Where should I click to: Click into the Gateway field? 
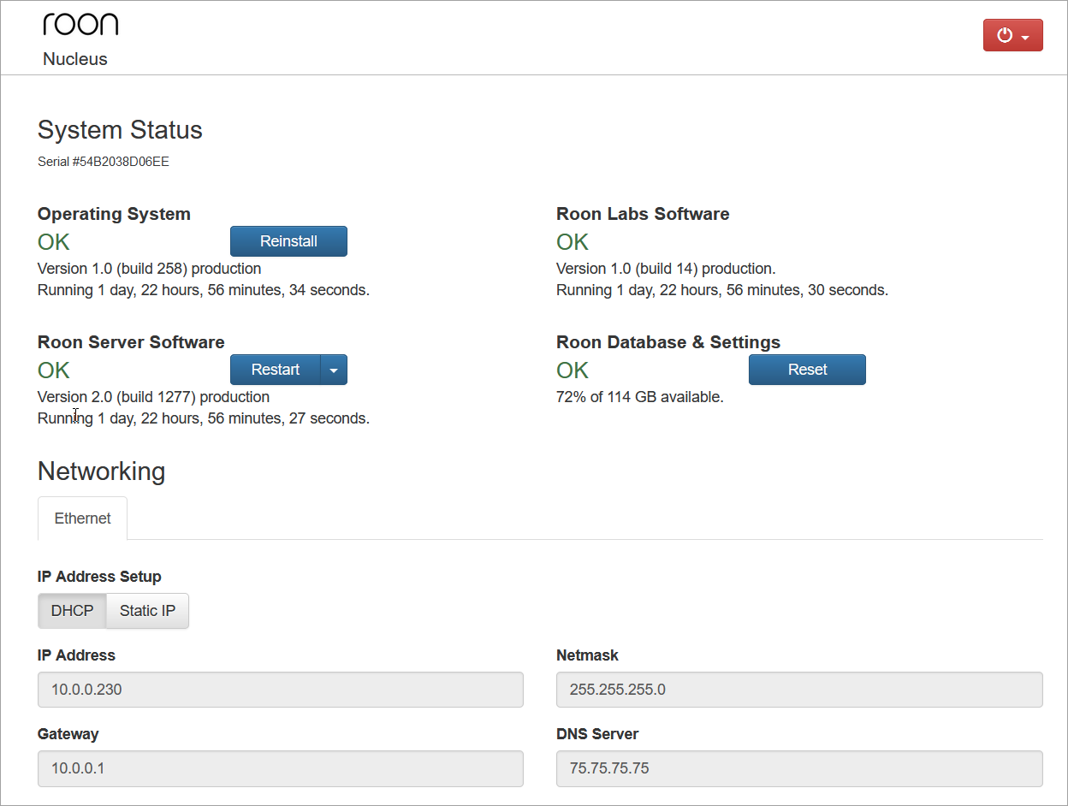tap(280, 768)
